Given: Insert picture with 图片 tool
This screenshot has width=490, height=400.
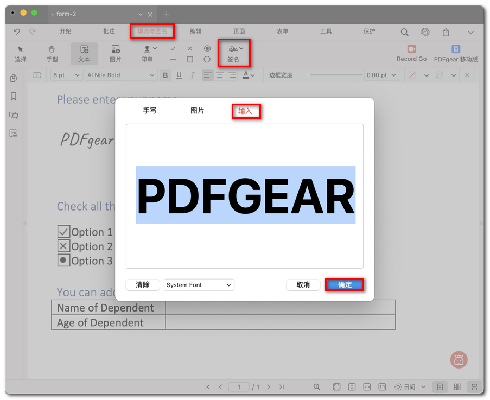Looking at the screenshot, I should click(x=116, y=54).
